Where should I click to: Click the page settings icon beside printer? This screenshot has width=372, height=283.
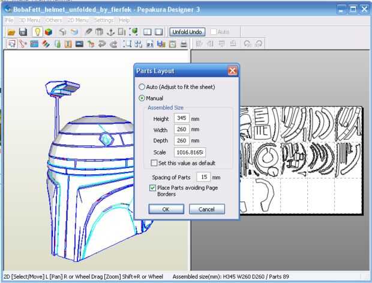[172, 44]
